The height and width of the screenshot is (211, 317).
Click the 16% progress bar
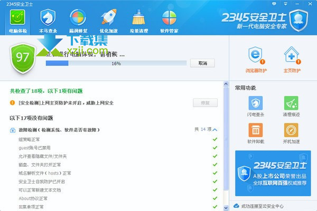(x=116, y=63)
